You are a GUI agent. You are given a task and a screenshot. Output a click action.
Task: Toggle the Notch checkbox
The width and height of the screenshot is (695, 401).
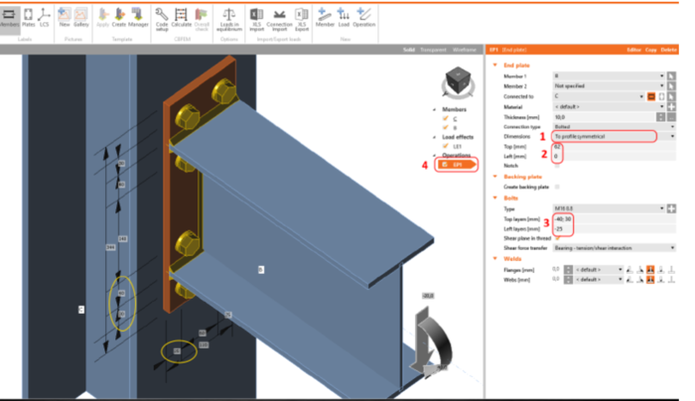[557, 166]
